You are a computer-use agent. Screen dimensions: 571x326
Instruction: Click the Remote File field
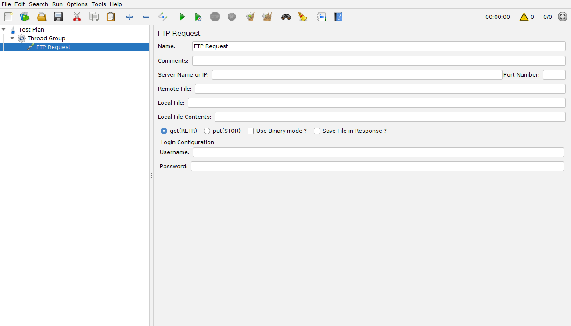[x=380, y=89]
